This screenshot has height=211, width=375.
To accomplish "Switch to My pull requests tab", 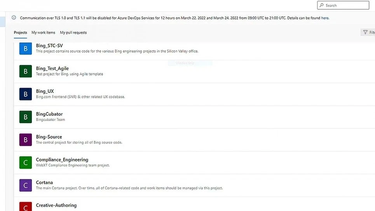I will coord(73,33).
